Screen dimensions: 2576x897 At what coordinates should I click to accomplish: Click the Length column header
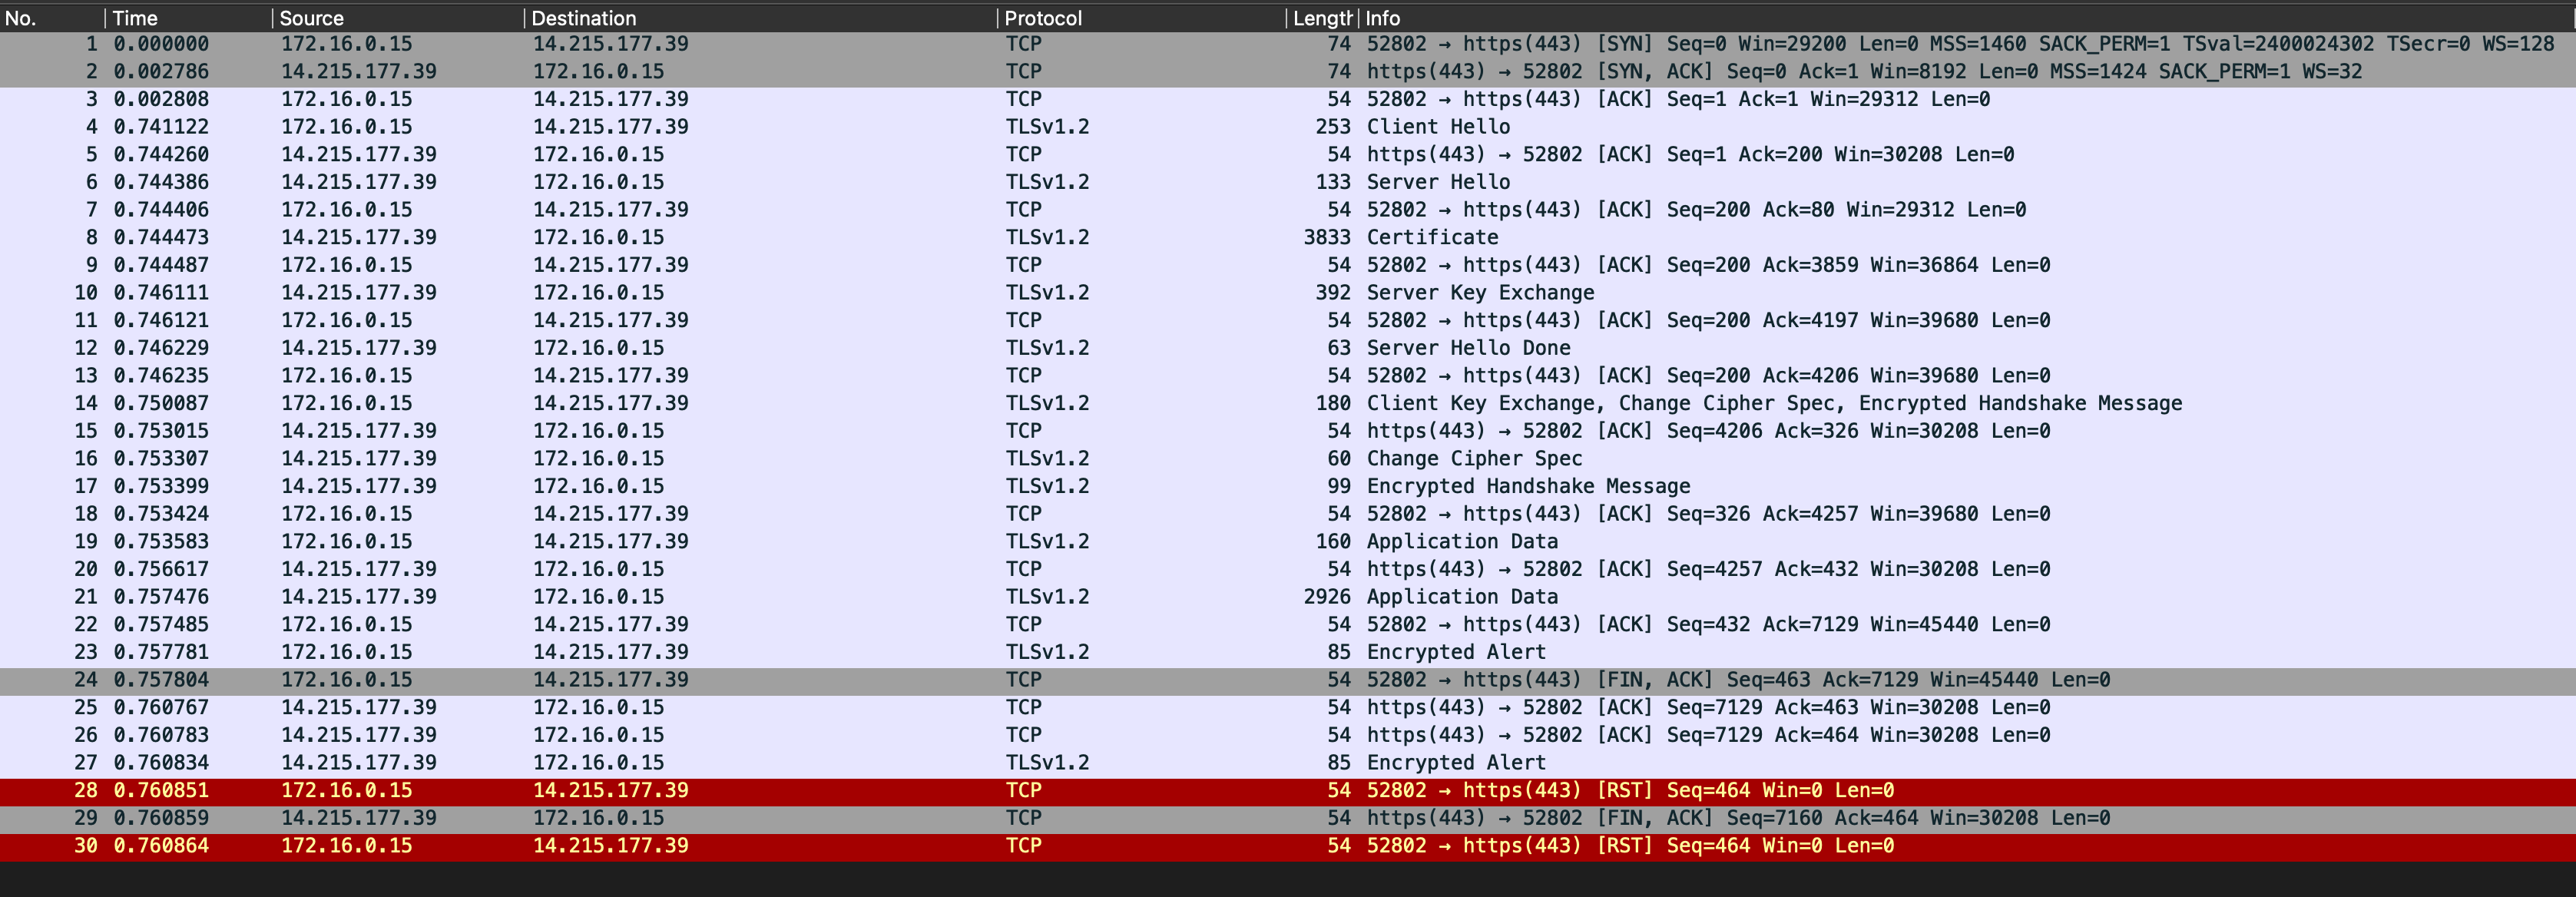pos(1320,18)
